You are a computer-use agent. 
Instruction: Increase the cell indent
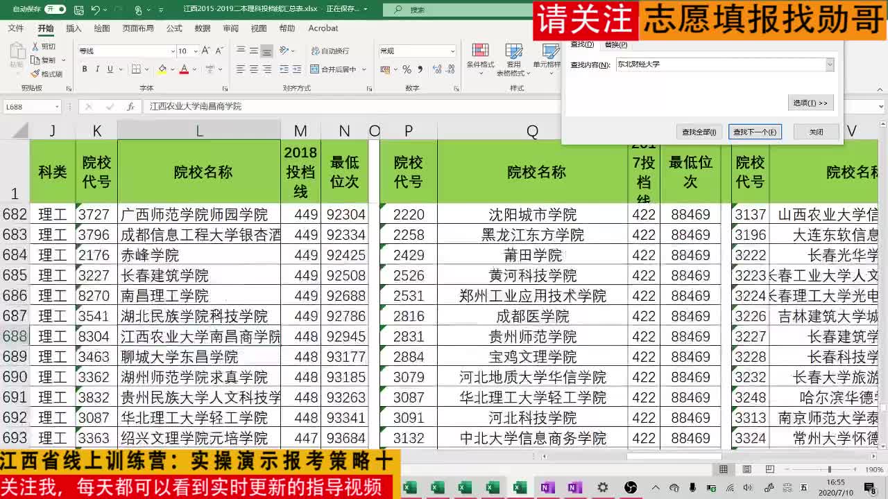tap(298, 69)
